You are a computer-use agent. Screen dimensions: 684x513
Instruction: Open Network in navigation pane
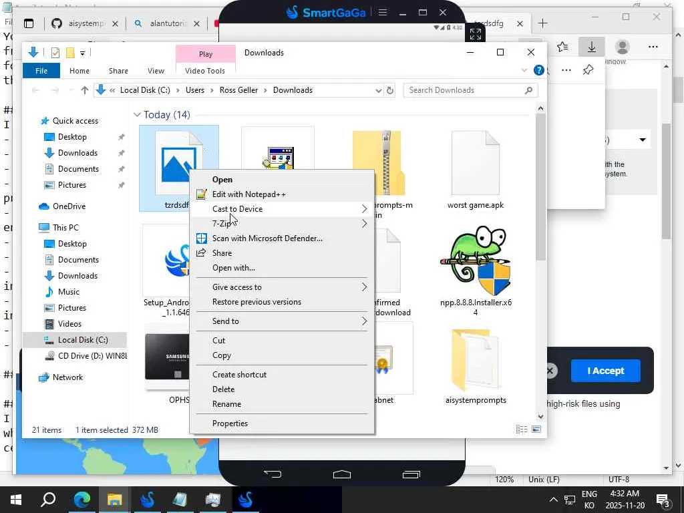click(x=67, y=377)
